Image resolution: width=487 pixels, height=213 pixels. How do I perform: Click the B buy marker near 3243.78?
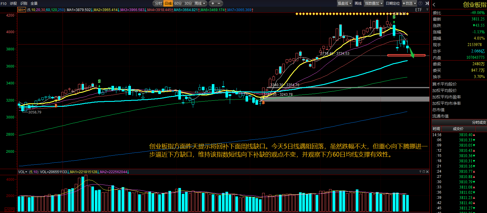[263, 102]
